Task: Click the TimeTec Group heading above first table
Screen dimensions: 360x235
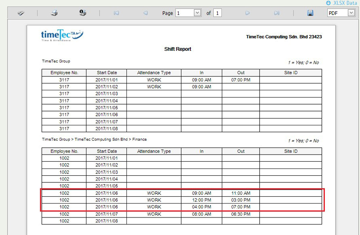Action: 56,61
